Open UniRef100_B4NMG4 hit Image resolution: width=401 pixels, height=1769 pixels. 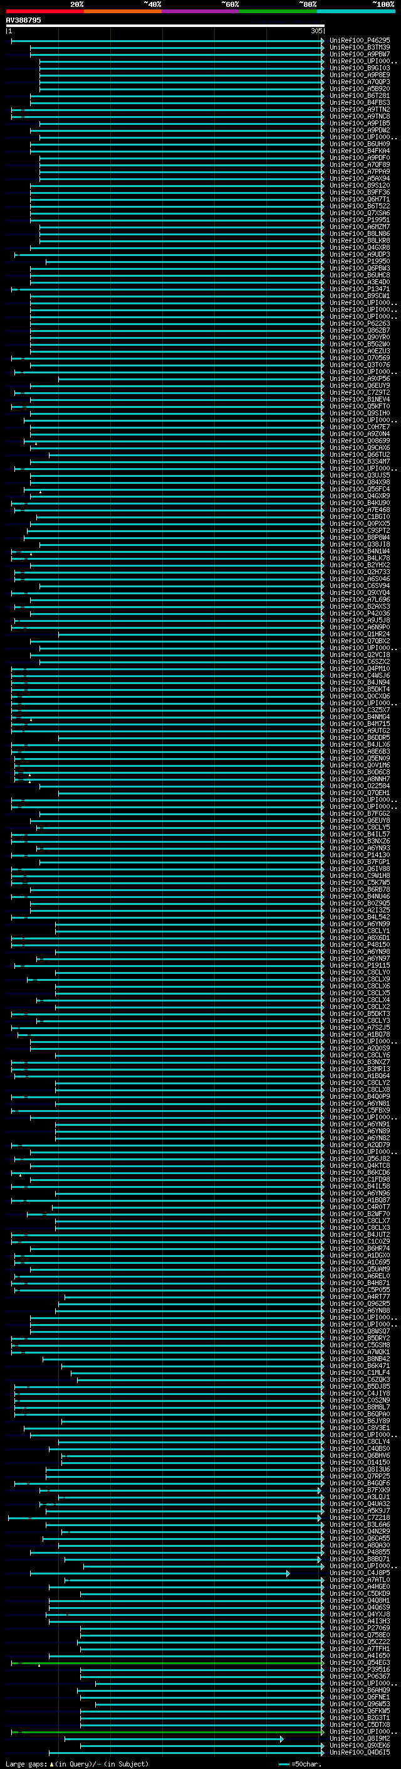click(360, 717)
